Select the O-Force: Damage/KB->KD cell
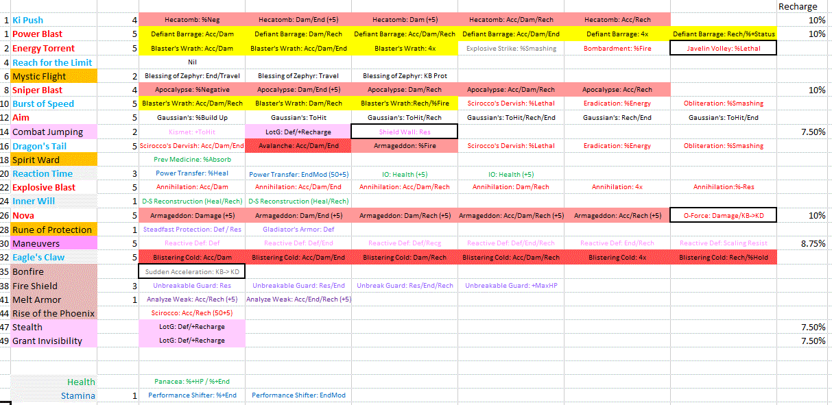The width and height of the screenshot is (832, 405). (x=723, y=216)
